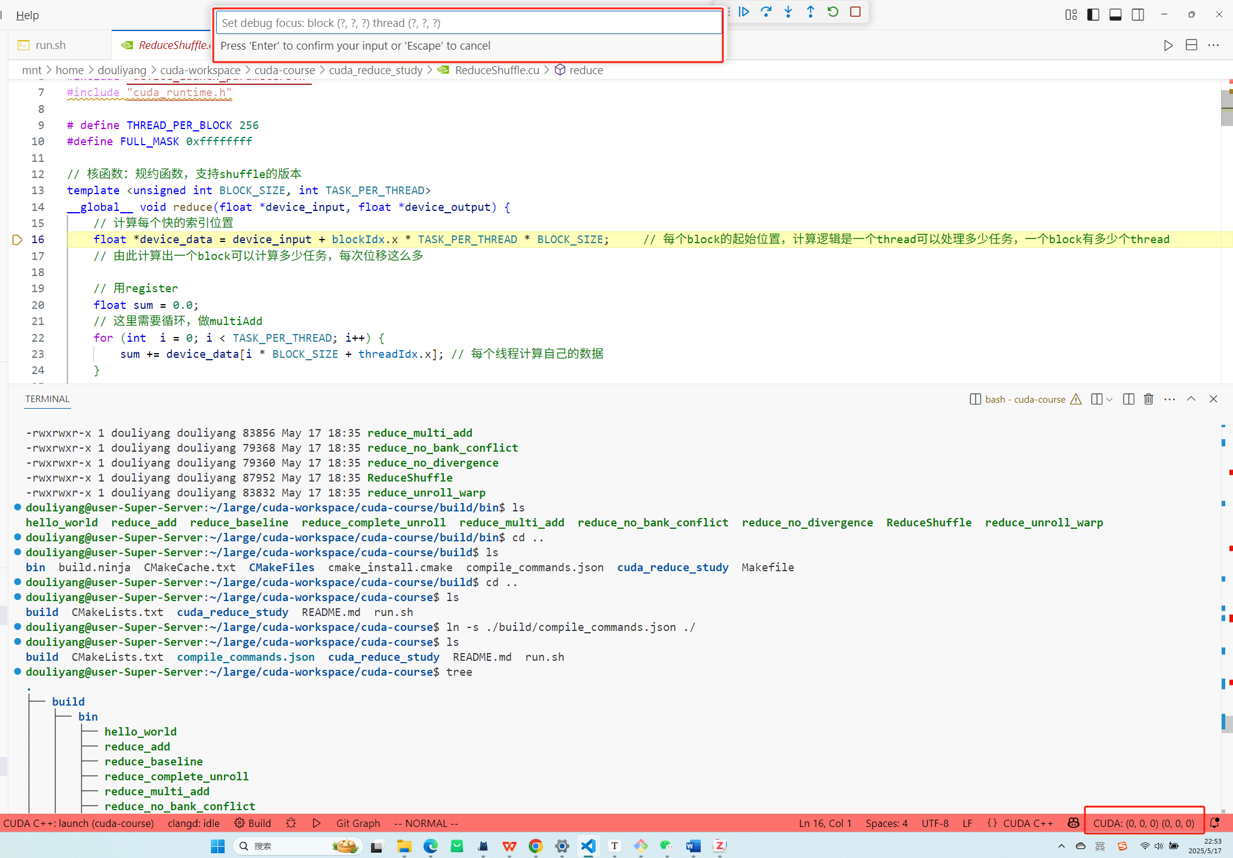Click the debug focus block/thread input field
Image resolution: width=1233 pixels, height=858 pixels.
tap(469, 23)
